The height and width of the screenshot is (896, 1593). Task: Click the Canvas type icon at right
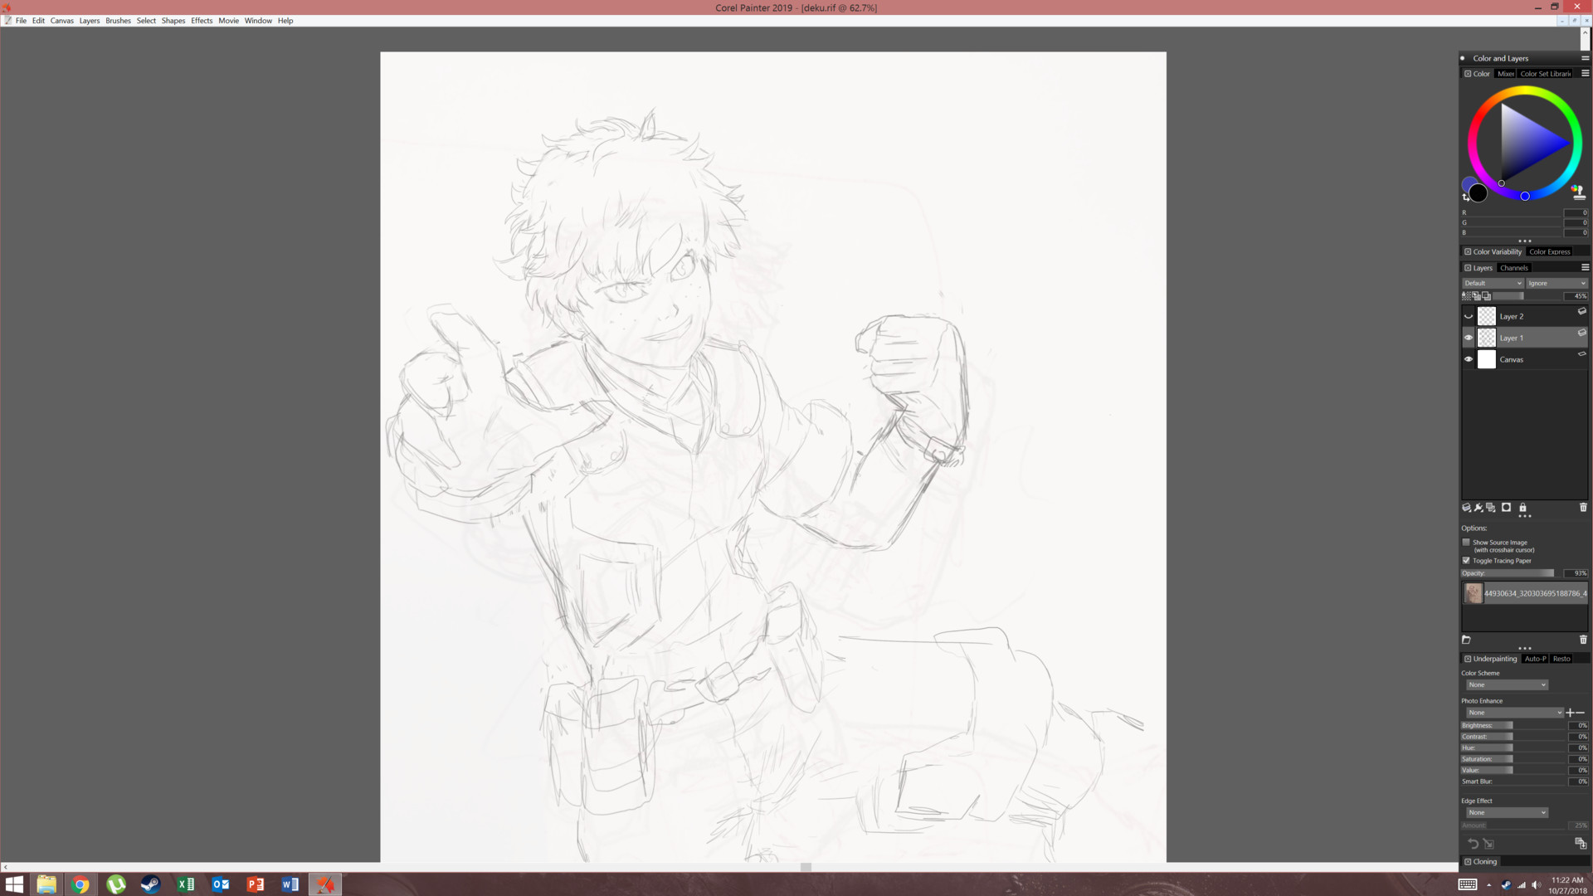1581,354
